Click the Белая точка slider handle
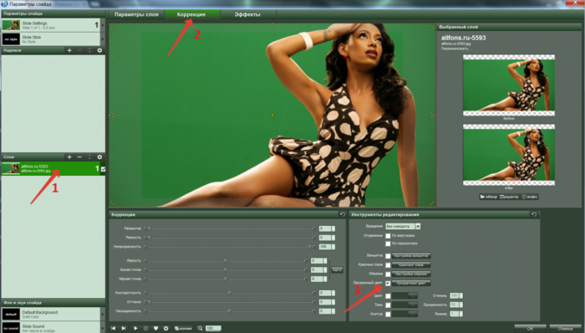 tap(226, 269)
